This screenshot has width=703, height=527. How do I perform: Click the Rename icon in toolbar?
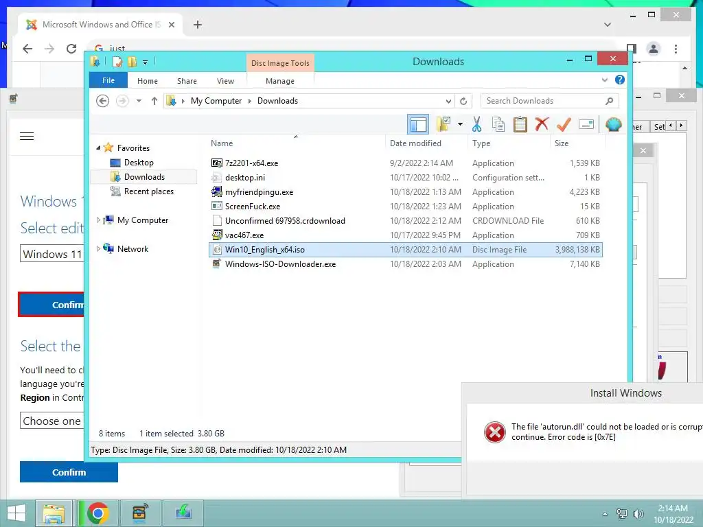point(586,124)
